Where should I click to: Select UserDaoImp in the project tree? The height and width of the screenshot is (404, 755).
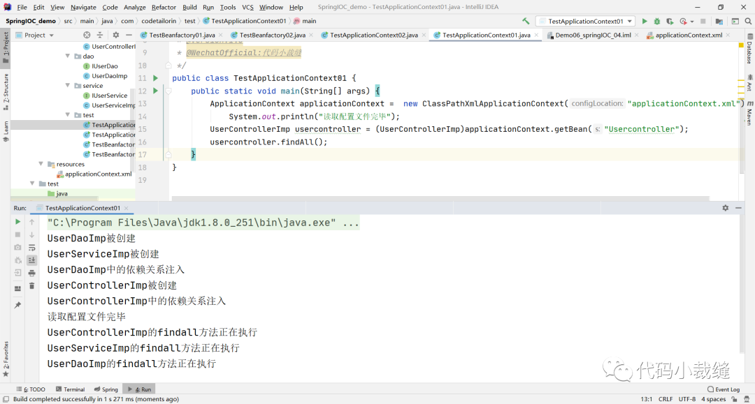click(109, 76)
